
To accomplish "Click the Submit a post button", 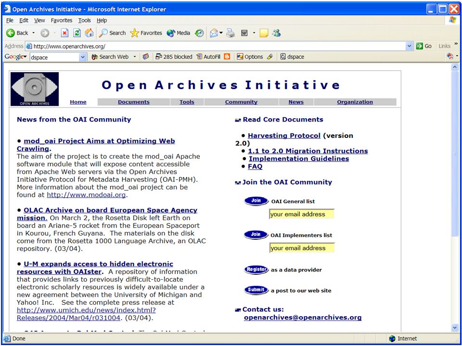I will [256, 290].
